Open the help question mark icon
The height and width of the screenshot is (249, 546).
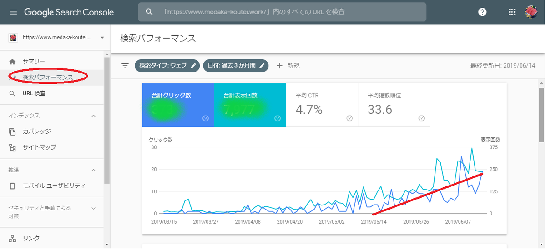point(483,12)
